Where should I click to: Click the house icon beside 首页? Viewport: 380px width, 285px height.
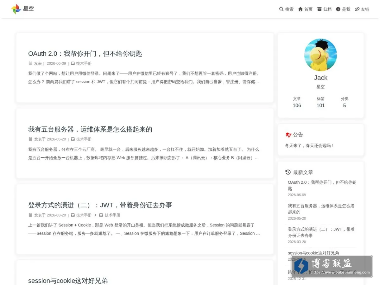click(300, 9)
